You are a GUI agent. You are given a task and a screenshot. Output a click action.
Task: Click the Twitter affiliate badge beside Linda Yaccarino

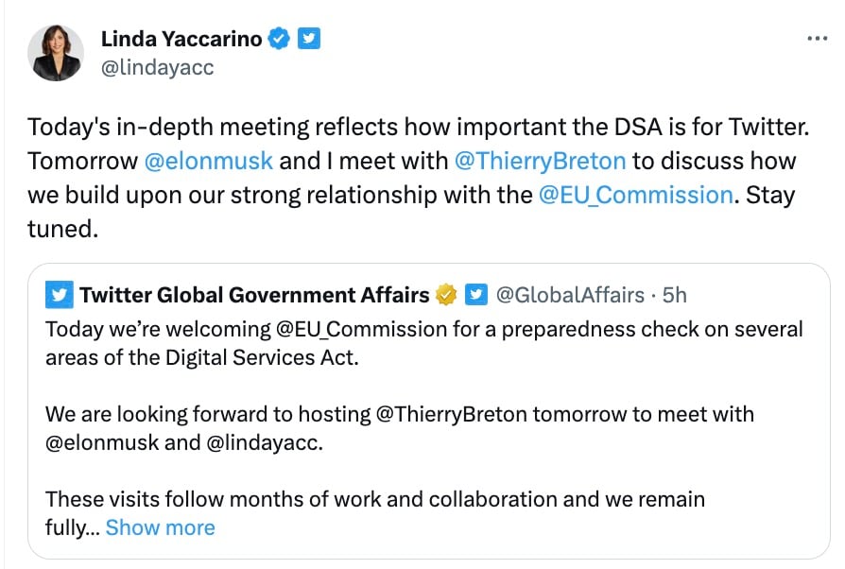(x=309, y=38)
